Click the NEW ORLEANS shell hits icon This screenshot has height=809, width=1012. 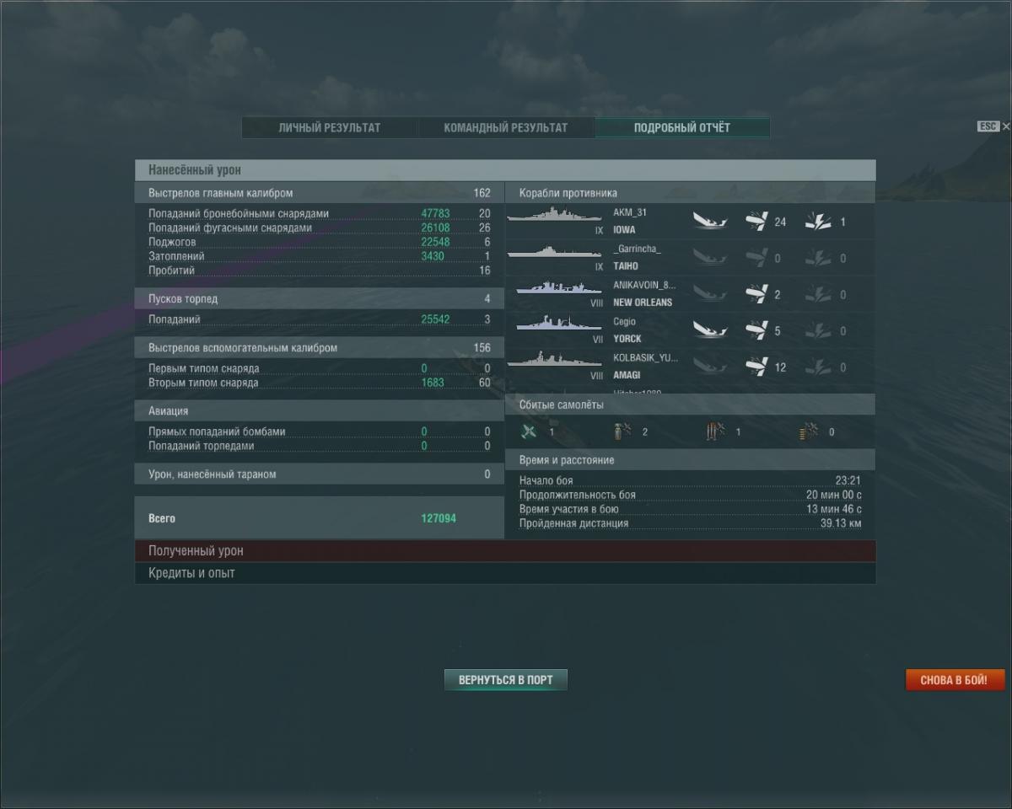[756, 294]
